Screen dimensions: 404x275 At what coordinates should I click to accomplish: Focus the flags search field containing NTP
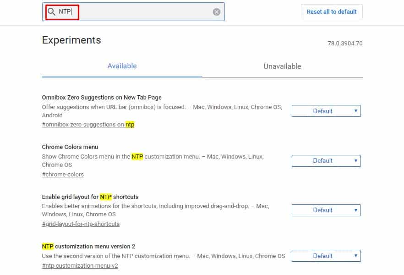[133, 12]
